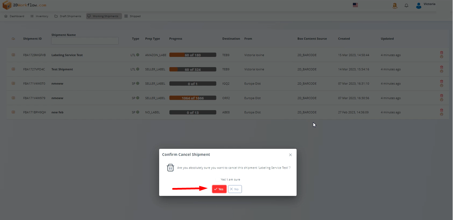Open notifications via the bell icon
Screen dimensions: 453x220
coord(406,5)
